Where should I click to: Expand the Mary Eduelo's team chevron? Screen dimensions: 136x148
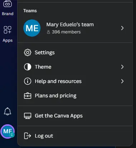pyautogui.click(x=122, y=28)
